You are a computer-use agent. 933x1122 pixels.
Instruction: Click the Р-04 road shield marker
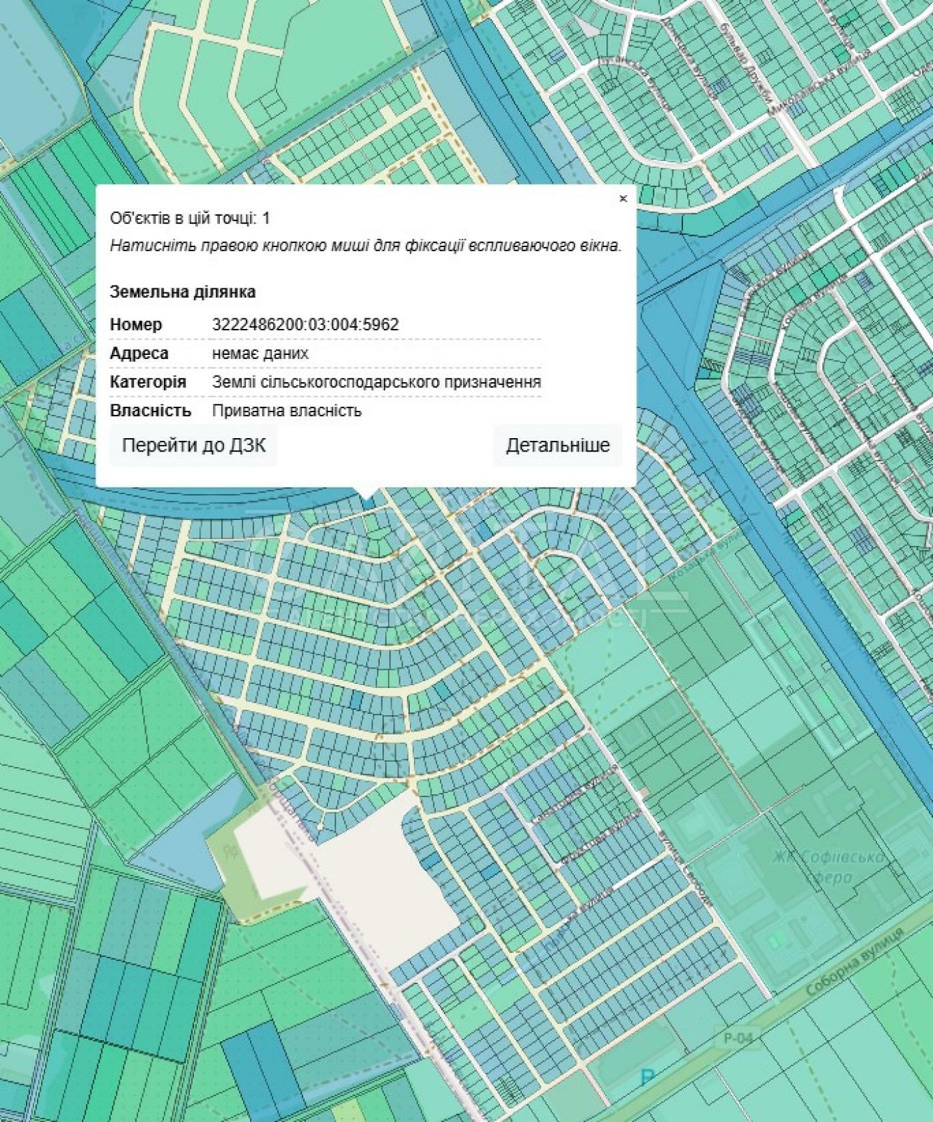pos(738,1038)
